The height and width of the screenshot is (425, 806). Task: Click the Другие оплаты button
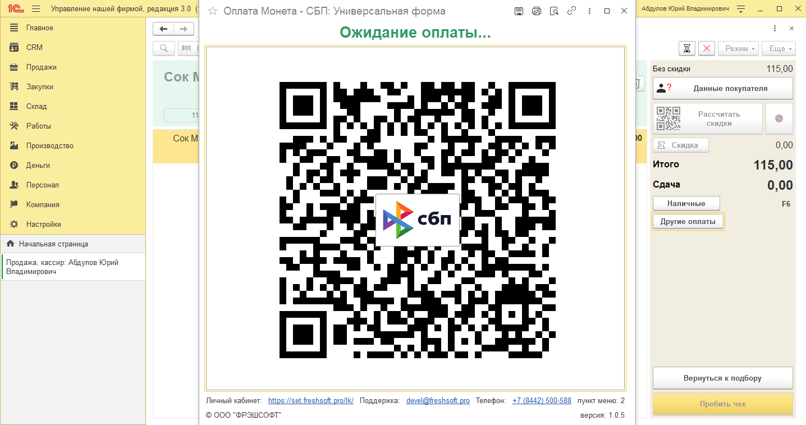pos(688,221)
